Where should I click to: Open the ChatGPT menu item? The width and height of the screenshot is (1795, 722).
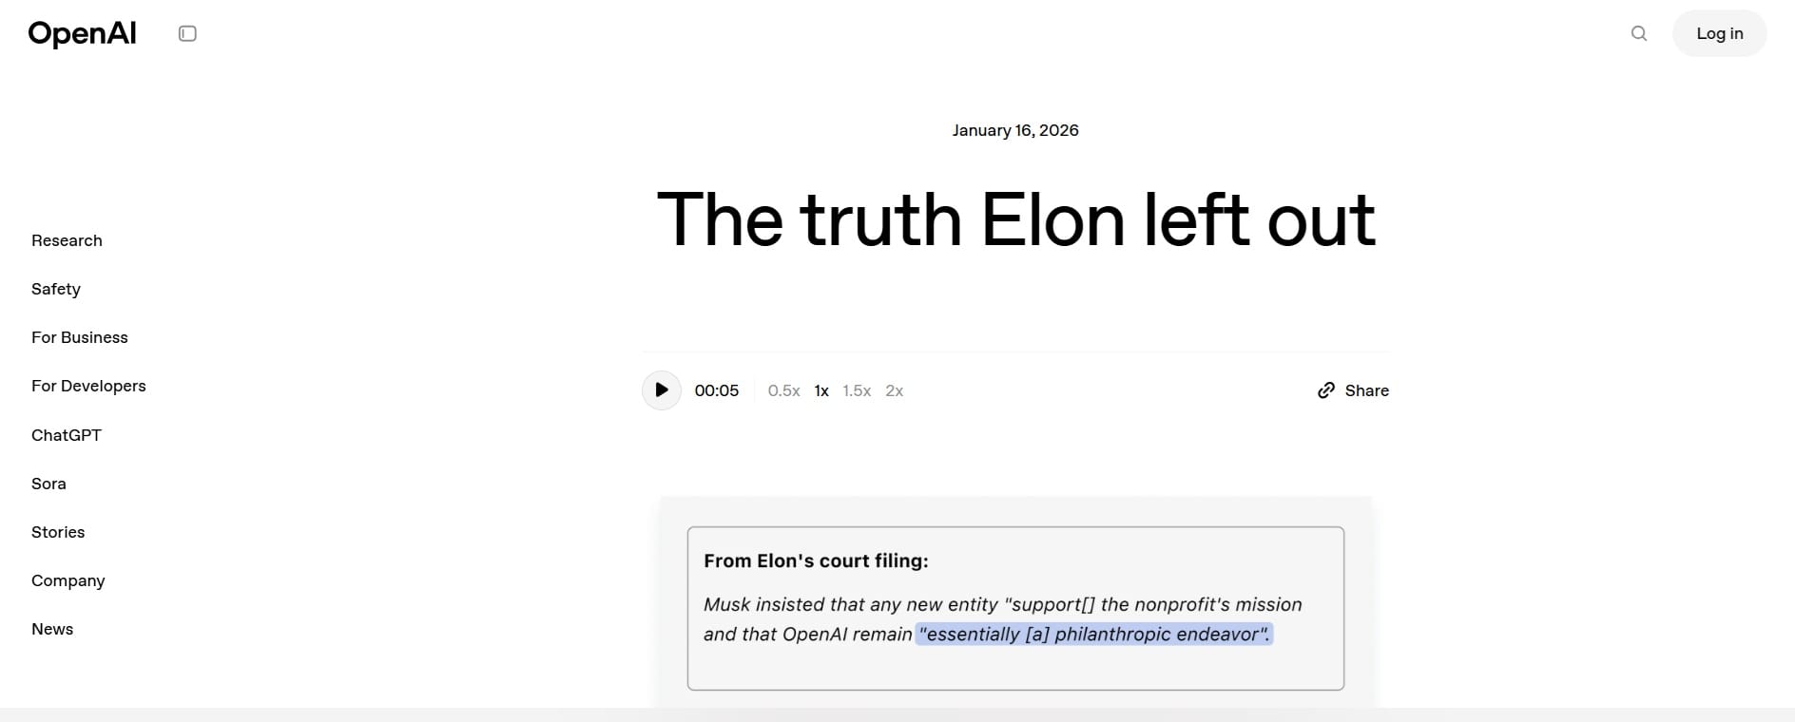click(x=67, y=435)
